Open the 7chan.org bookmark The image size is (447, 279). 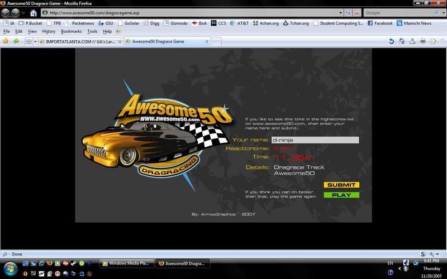pyautogui.click(x=296, y=23)
